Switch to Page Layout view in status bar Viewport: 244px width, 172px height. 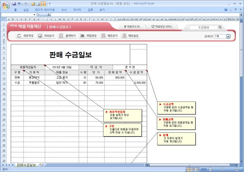tap(193, 169)
